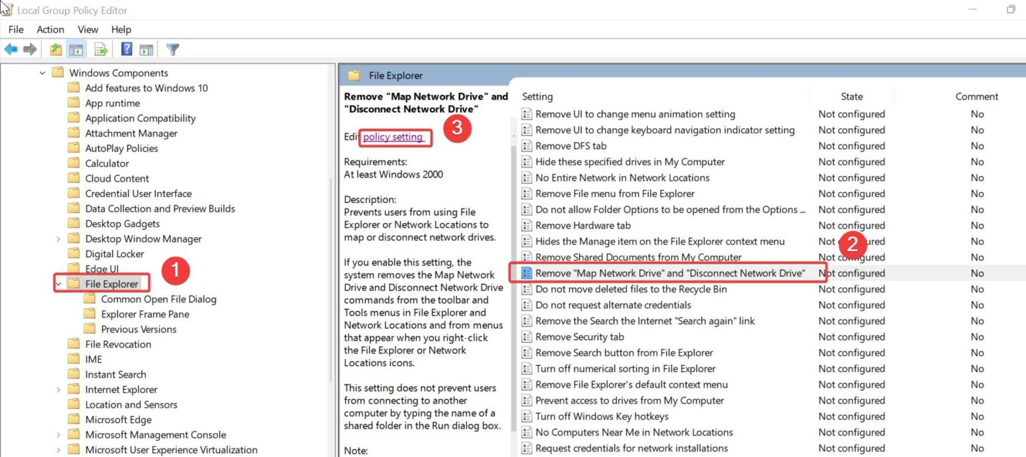Image resolution: width=1026 pixels, height=457 pixels.
Task: Open the File menu
Action: coord(15,29)
